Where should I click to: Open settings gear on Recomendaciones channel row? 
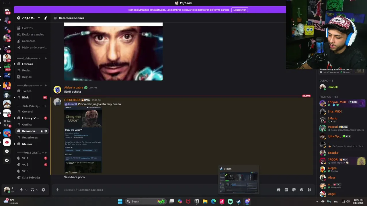[x=46, y=131]
